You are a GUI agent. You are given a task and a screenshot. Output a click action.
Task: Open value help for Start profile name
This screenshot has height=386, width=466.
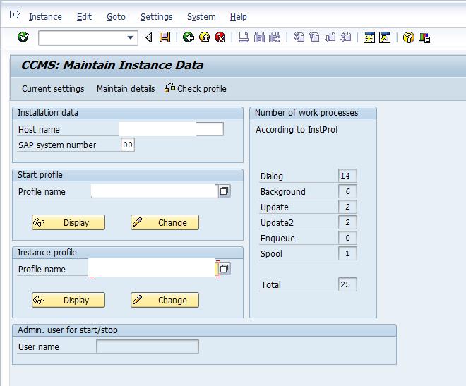tap(225, 191)
